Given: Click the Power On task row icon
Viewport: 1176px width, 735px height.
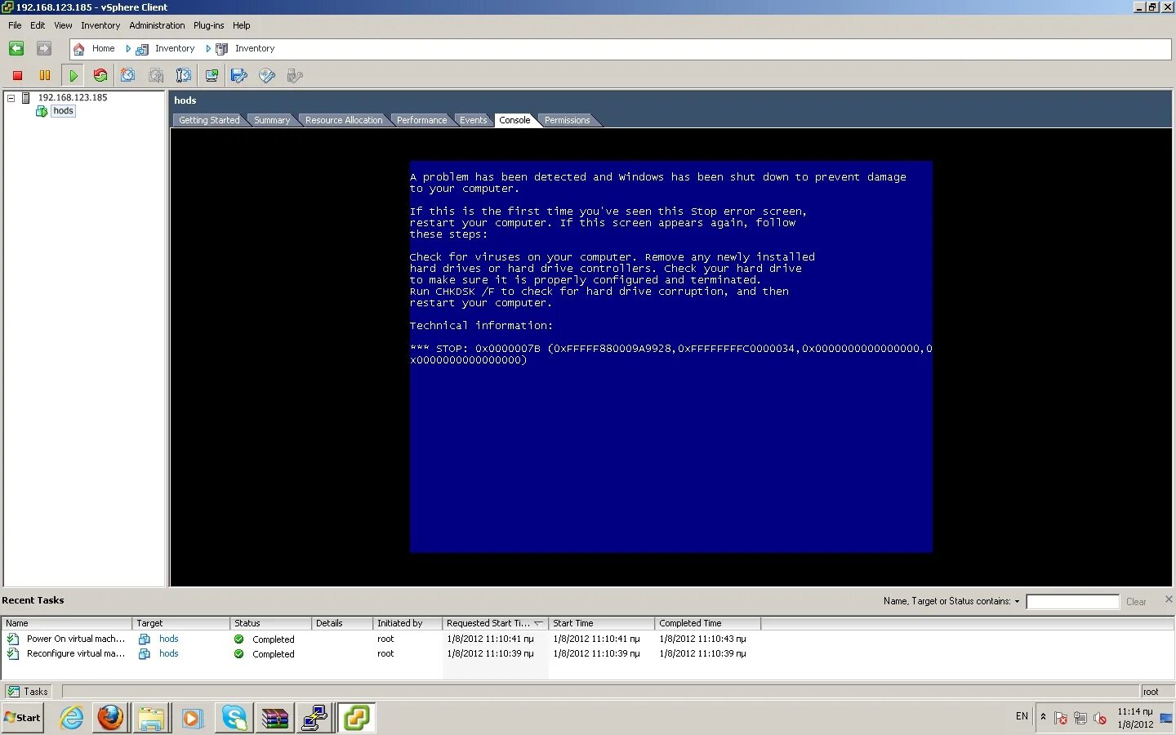Looking at the screenshot, I should pyautogui.click(x=13, y=639).
